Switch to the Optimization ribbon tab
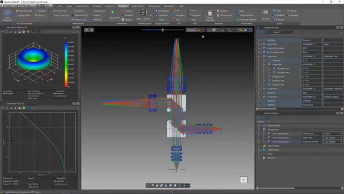 pyautogui.click(x=138, y=6)
